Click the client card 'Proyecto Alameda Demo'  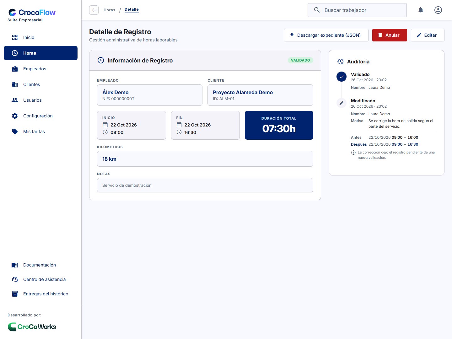tap(260, 95)
